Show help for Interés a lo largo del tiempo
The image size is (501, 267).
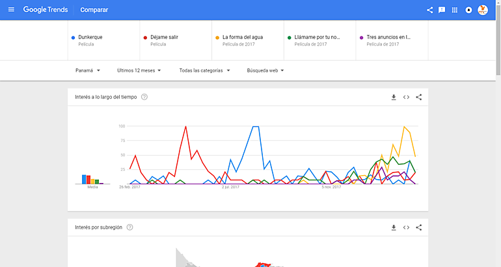144,97
